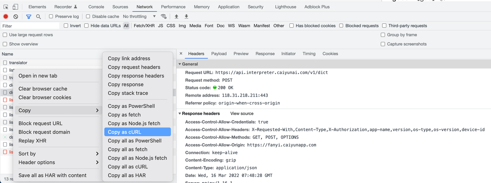Toggle the network filter funnel icon
The image size is (491, 183).
[x=29, y=16]
